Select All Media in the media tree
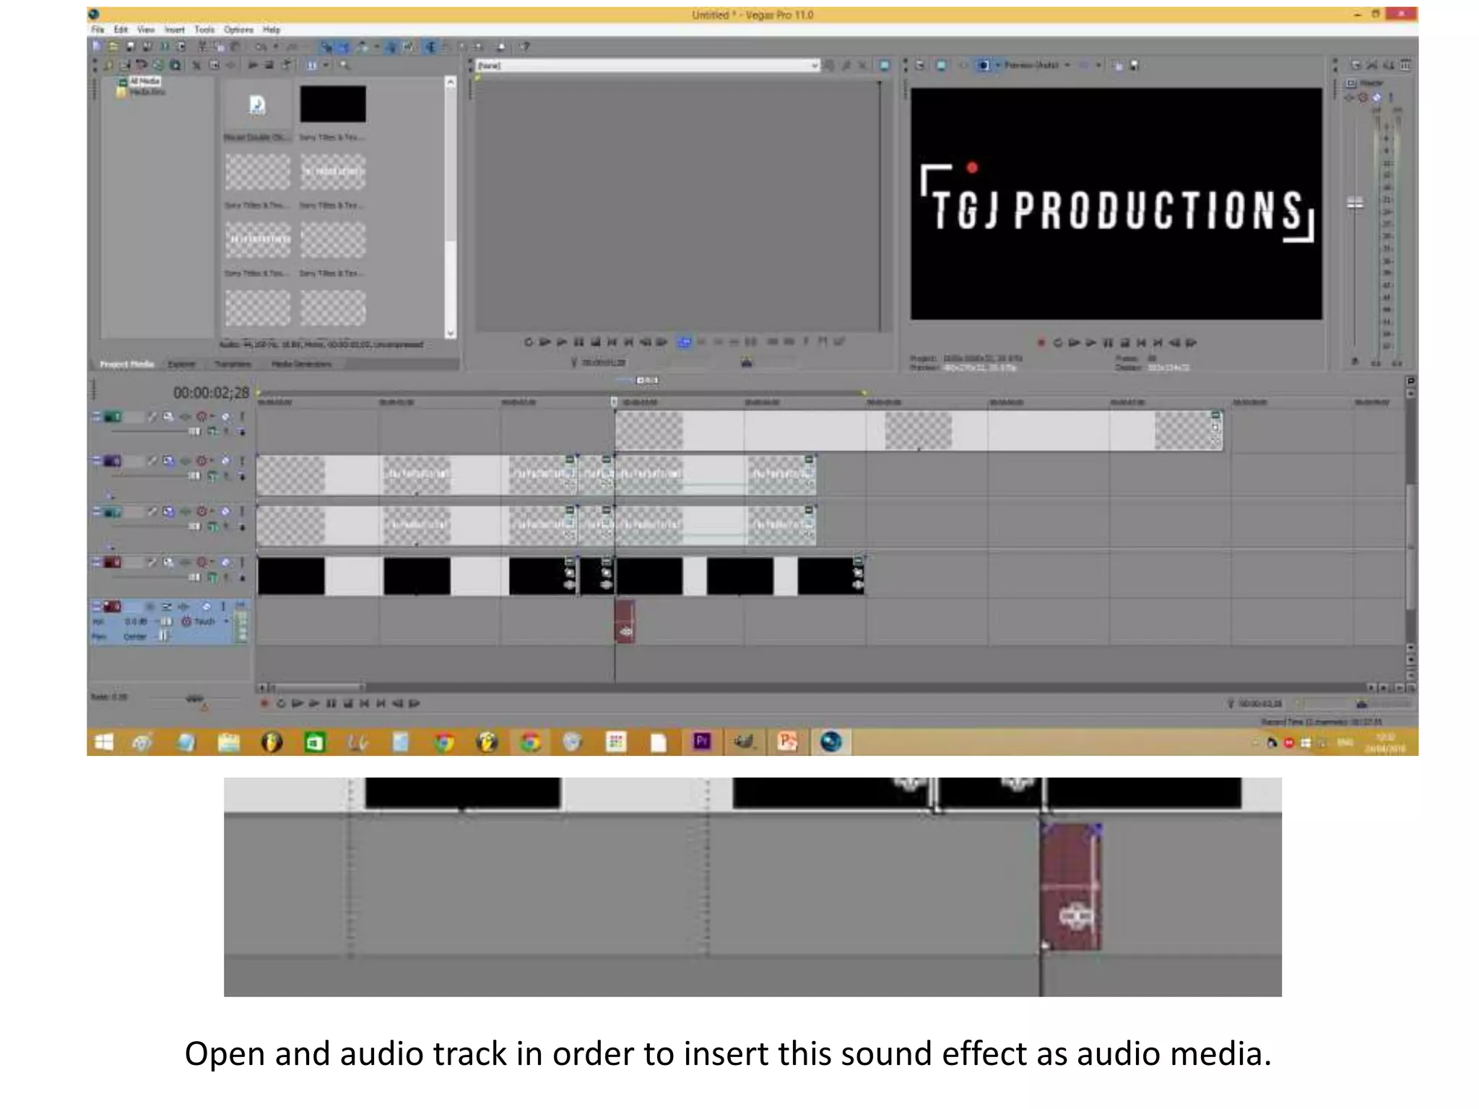Viewport: 1479px width, 1109px height. tap(145, 82)
